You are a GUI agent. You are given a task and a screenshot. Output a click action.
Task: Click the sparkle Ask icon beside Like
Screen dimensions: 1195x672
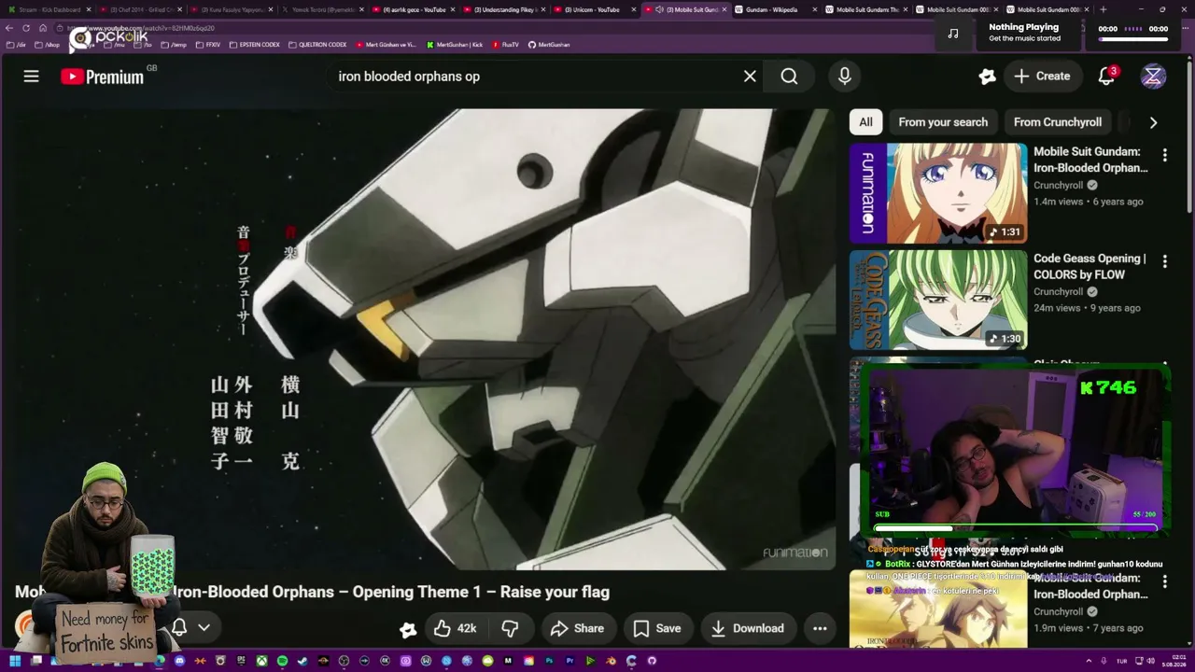(x=408, y=629)
